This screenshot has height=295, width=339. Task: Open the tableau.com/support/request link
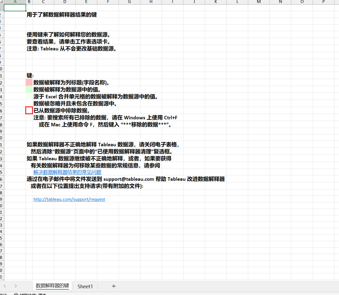[x=69, y=199]
